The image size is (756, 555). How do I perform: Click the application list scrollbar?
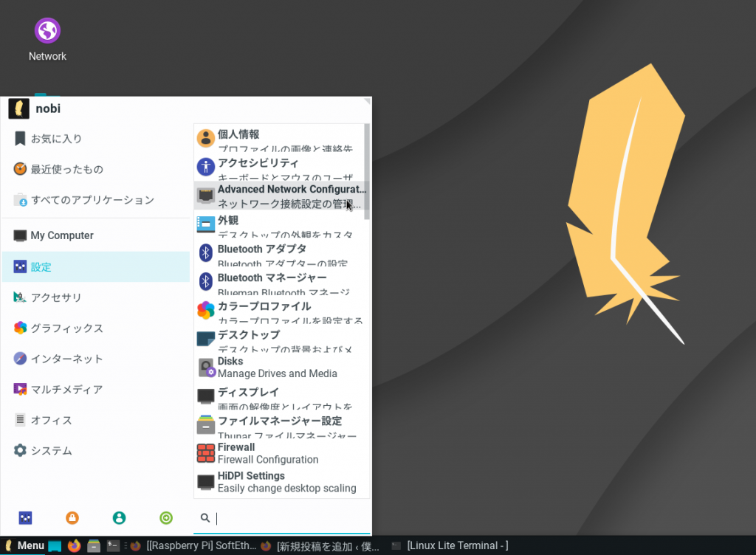click(x=367, y=171)
